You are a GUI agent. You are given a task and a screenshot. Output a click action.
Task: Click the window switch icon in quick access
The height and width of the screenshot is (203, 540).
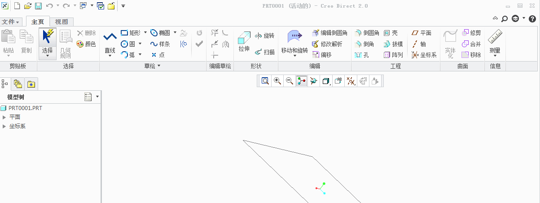point(83,6)
